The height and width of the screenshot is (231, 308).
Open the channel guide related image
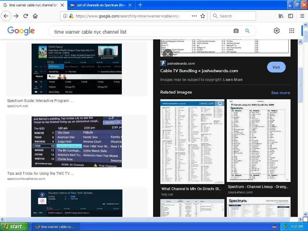(x=192, y=142)
